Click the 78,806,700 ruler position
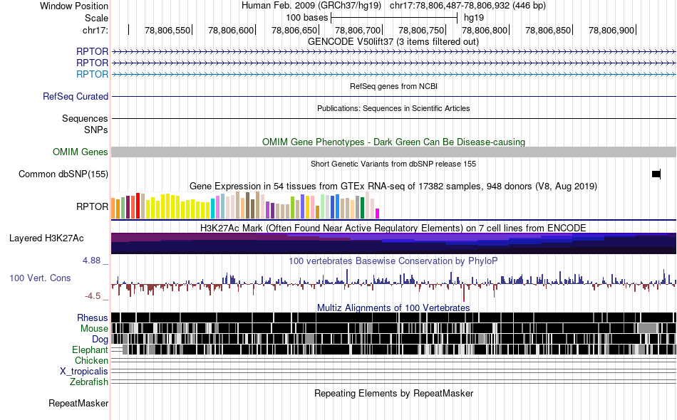677x420 pixels. coord(358,30)
